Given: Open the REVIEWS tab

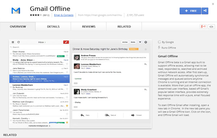Looking at the screenshot, I should pyautogui.click(x=89, y=27).
